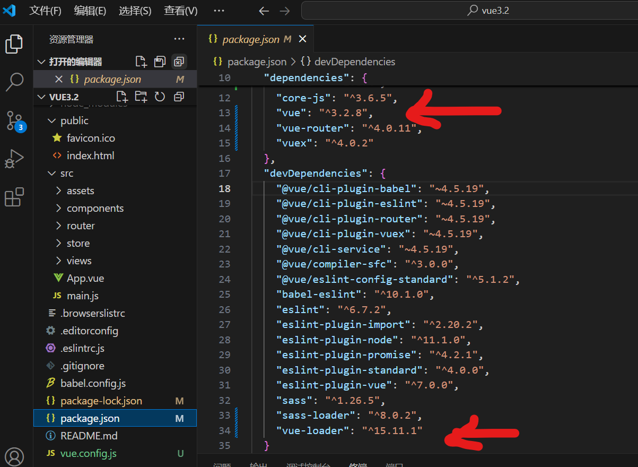The width and height of the screenshot is (638, 467).
Task: Click devDependencies in the breadcrumb
Action: pyautogui.click(x=355, y=62)
